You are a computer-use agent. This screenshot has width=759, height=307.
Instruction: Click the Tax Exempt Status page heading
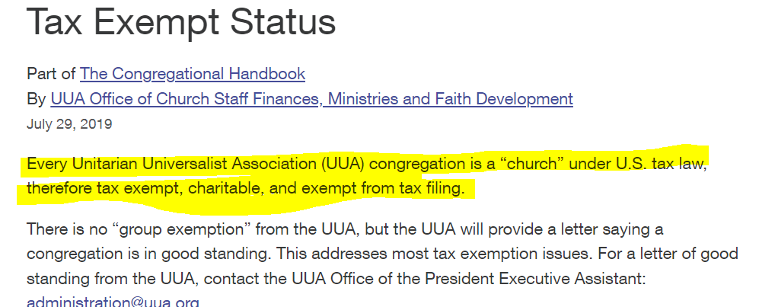tap(181, 21)
